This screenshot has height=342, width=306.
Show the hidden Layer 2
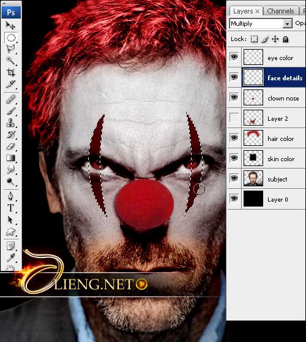234,118
